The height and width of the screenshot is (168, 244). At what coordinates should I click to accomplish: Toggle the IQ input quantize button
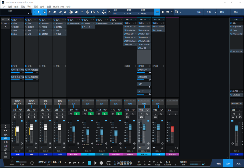tap(109, 12)
